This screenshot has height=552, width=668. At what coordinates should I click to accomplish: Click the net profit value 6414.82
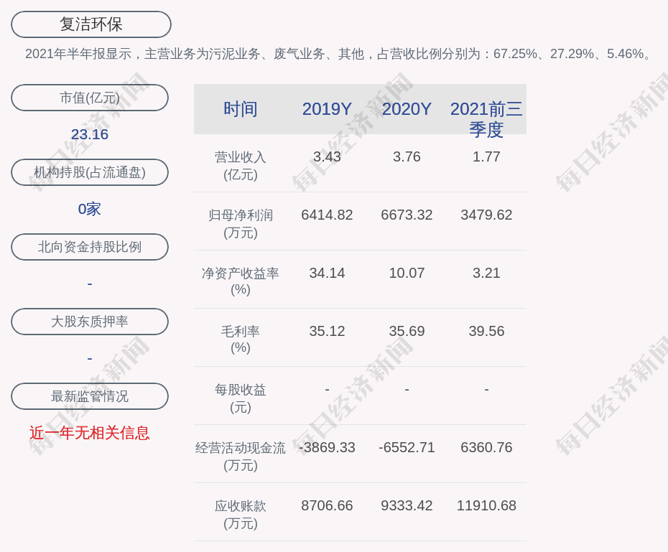point(327,215)
